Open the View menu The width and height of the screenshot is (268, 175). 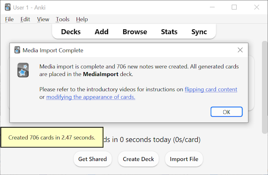43,19
